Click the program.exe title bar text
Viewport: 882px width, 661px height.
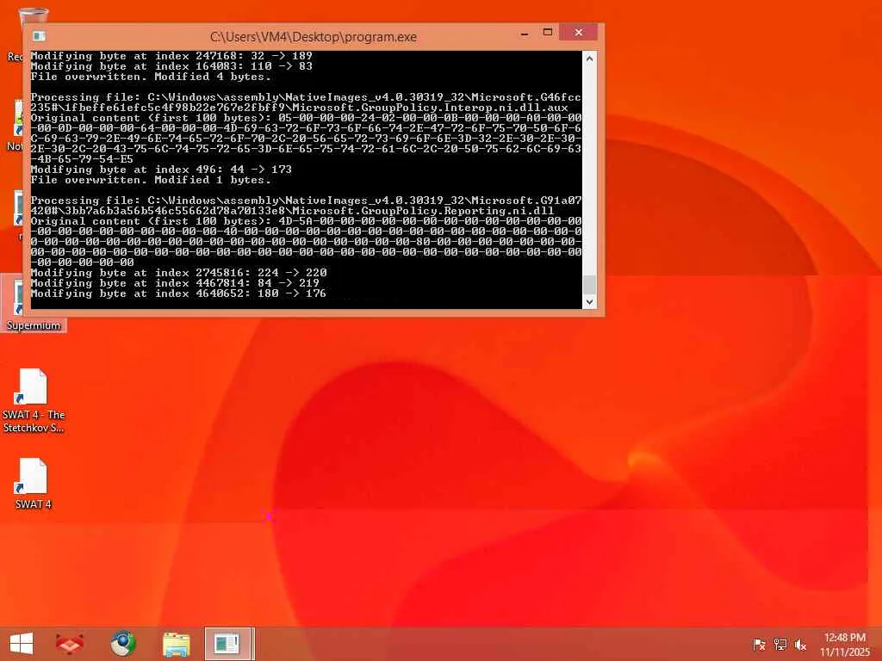[x=314, y=37]
